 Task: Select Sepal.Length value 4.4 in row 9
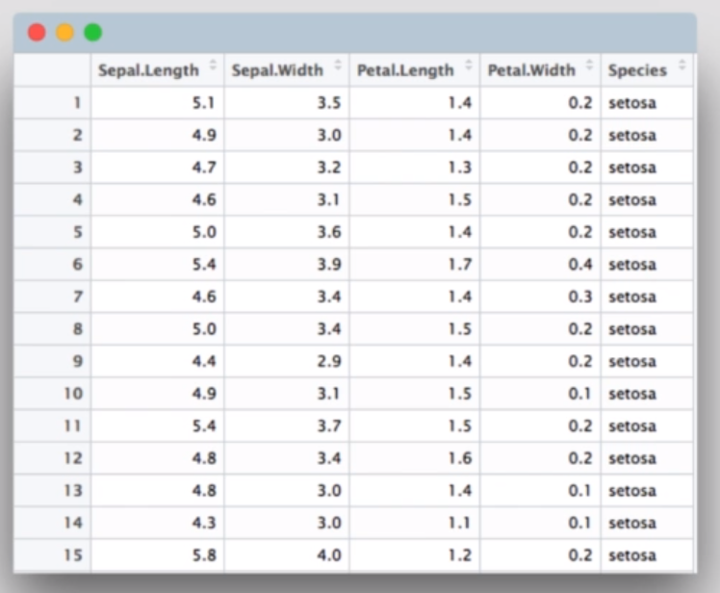(158, 361)
